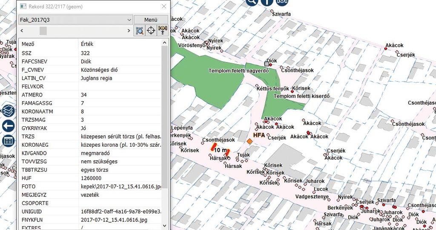Click the Menü button
Image resolution: width=436 pixels, height=230 pixels.
(151, 20)
